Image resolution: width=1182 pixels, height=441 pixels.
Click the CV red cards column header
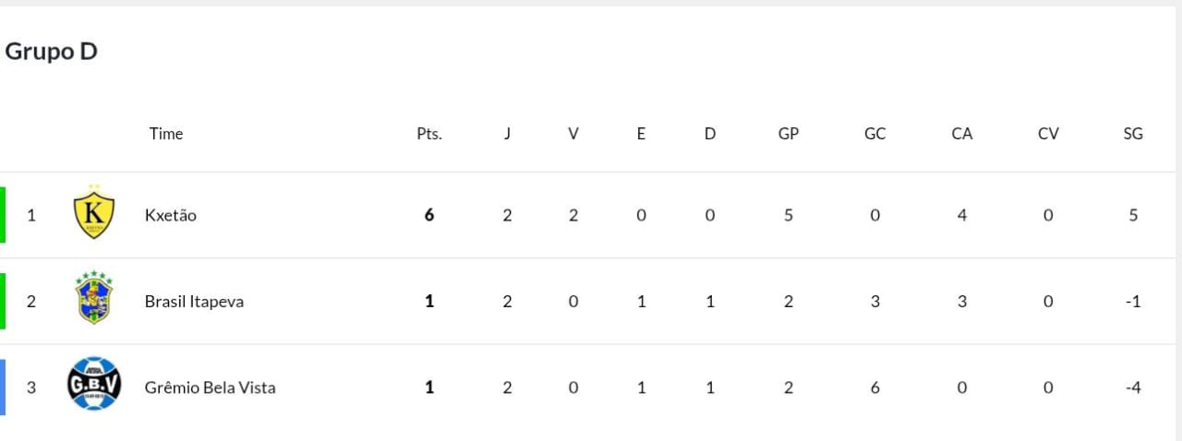tap(1048, 134)
